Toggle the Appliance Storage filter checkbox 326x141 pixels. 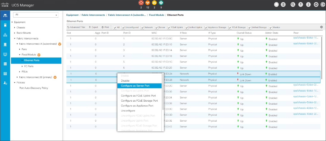pyautogui.click(x=206, y=27)
